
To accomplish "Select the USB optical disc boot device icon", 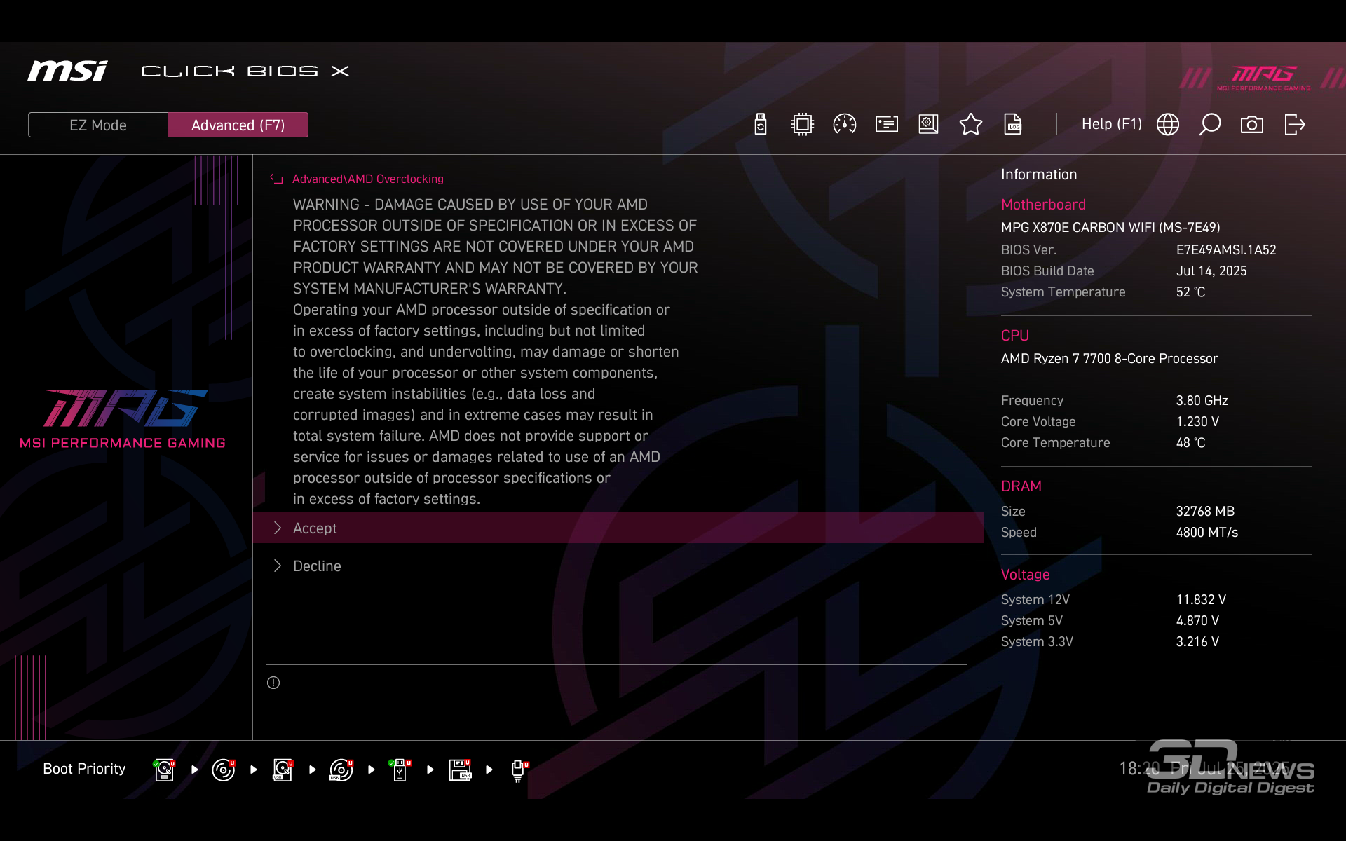I will tap(341, 770).
